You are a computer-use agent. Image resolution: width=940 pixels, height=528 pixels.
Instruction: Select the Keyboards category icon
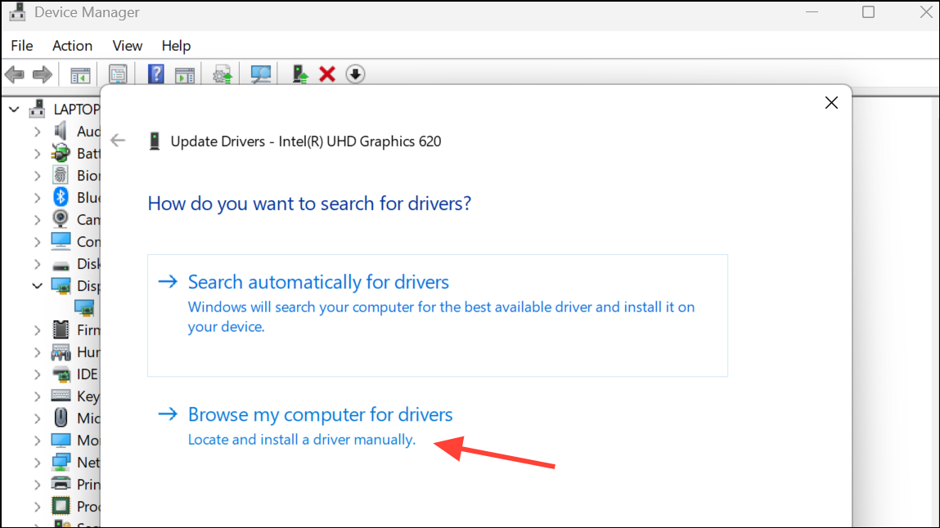(61, 395)
